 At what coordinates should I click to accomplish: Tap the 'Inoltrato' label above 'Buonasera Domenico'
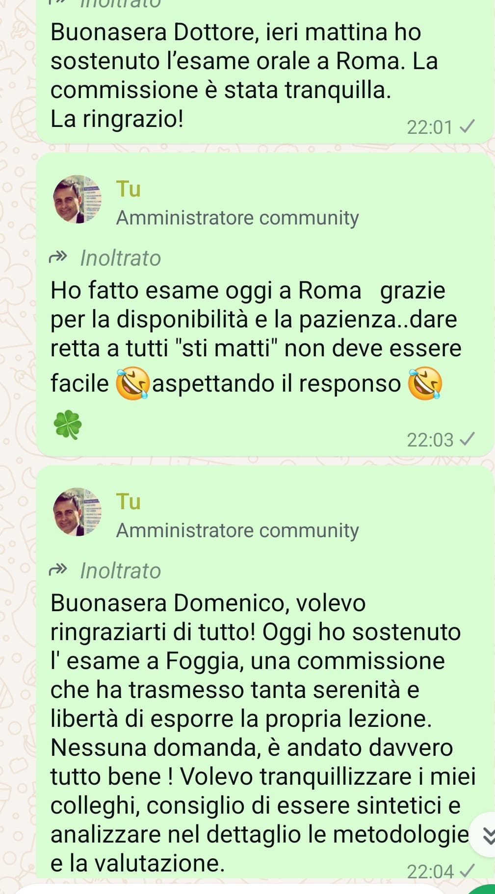(x=121, y=571)
